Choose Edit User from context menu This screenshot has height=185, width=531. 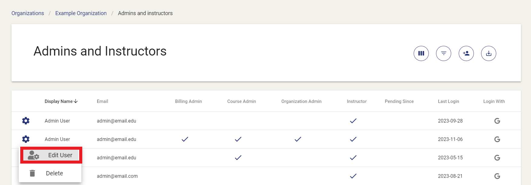[x=51, y=155]
